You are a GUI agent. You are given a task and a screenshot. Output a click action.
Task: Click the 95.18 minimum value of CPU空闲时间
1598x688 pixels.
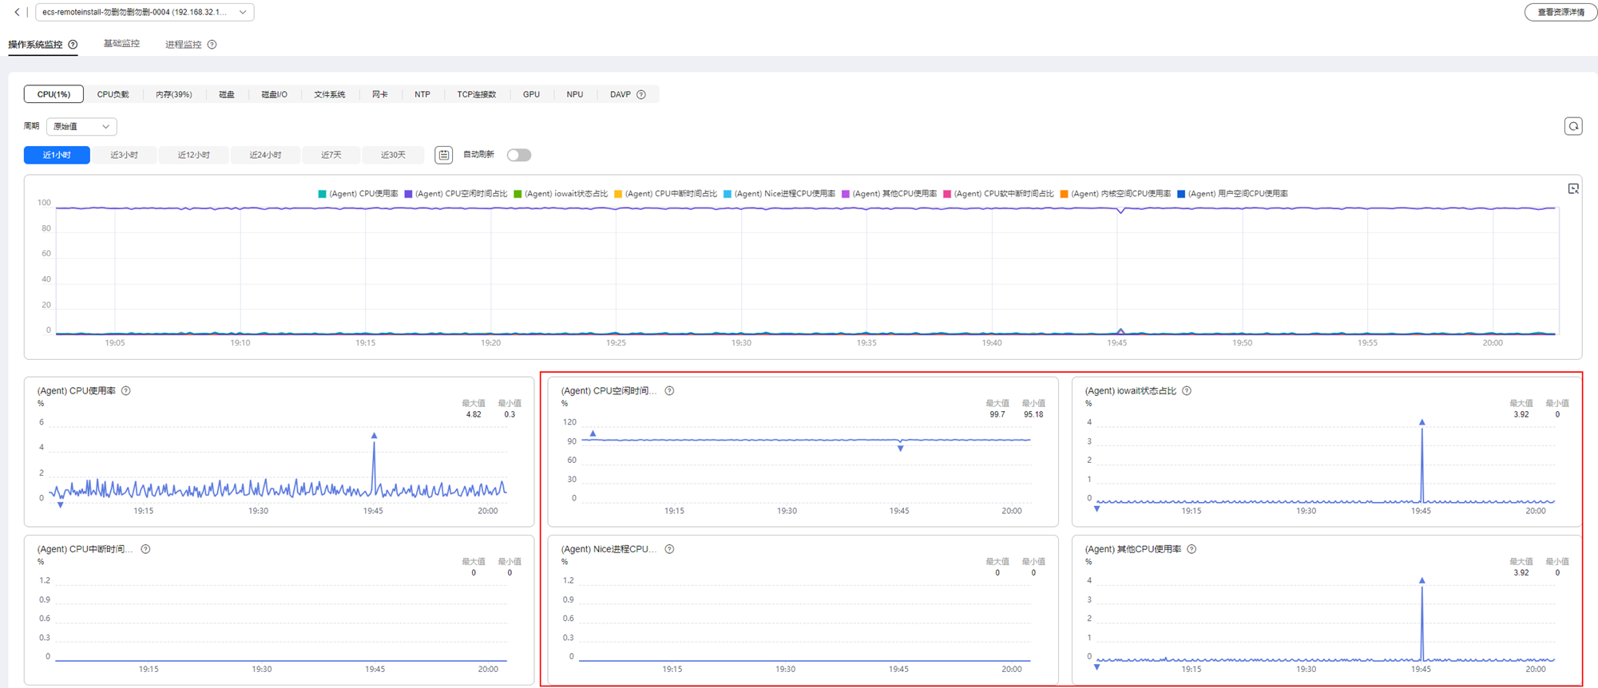coord(1033,415)
